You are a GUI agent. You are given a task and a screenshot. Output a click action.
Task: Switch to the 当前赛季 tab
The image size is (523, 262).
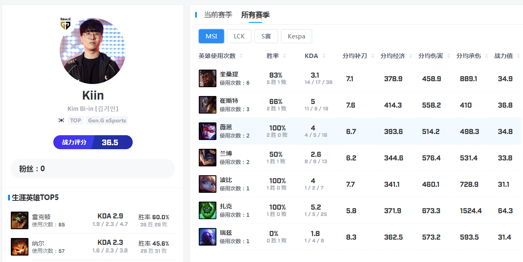pos(218,15)
